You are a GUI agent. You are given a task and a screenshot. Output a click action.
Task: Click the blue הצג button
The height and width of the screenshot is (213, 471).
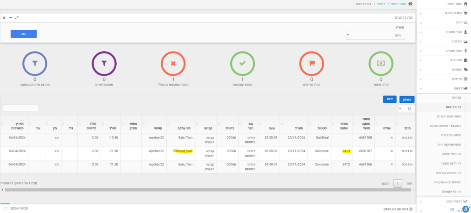[x=24, y=34]
